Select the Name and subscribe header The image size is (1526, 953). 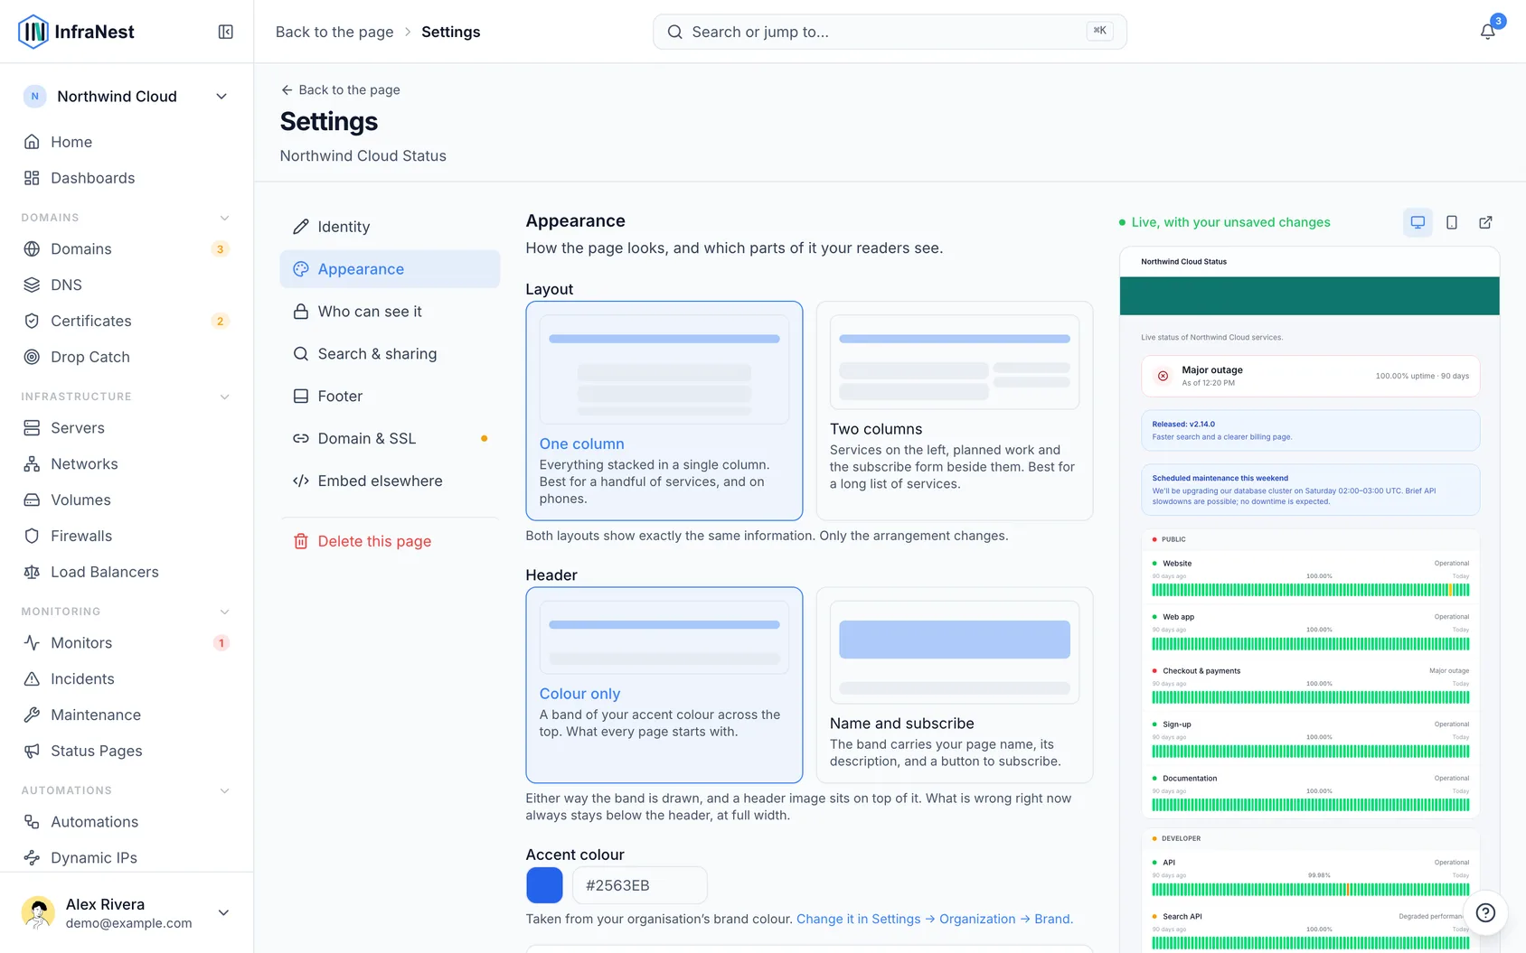coord(955,685)
